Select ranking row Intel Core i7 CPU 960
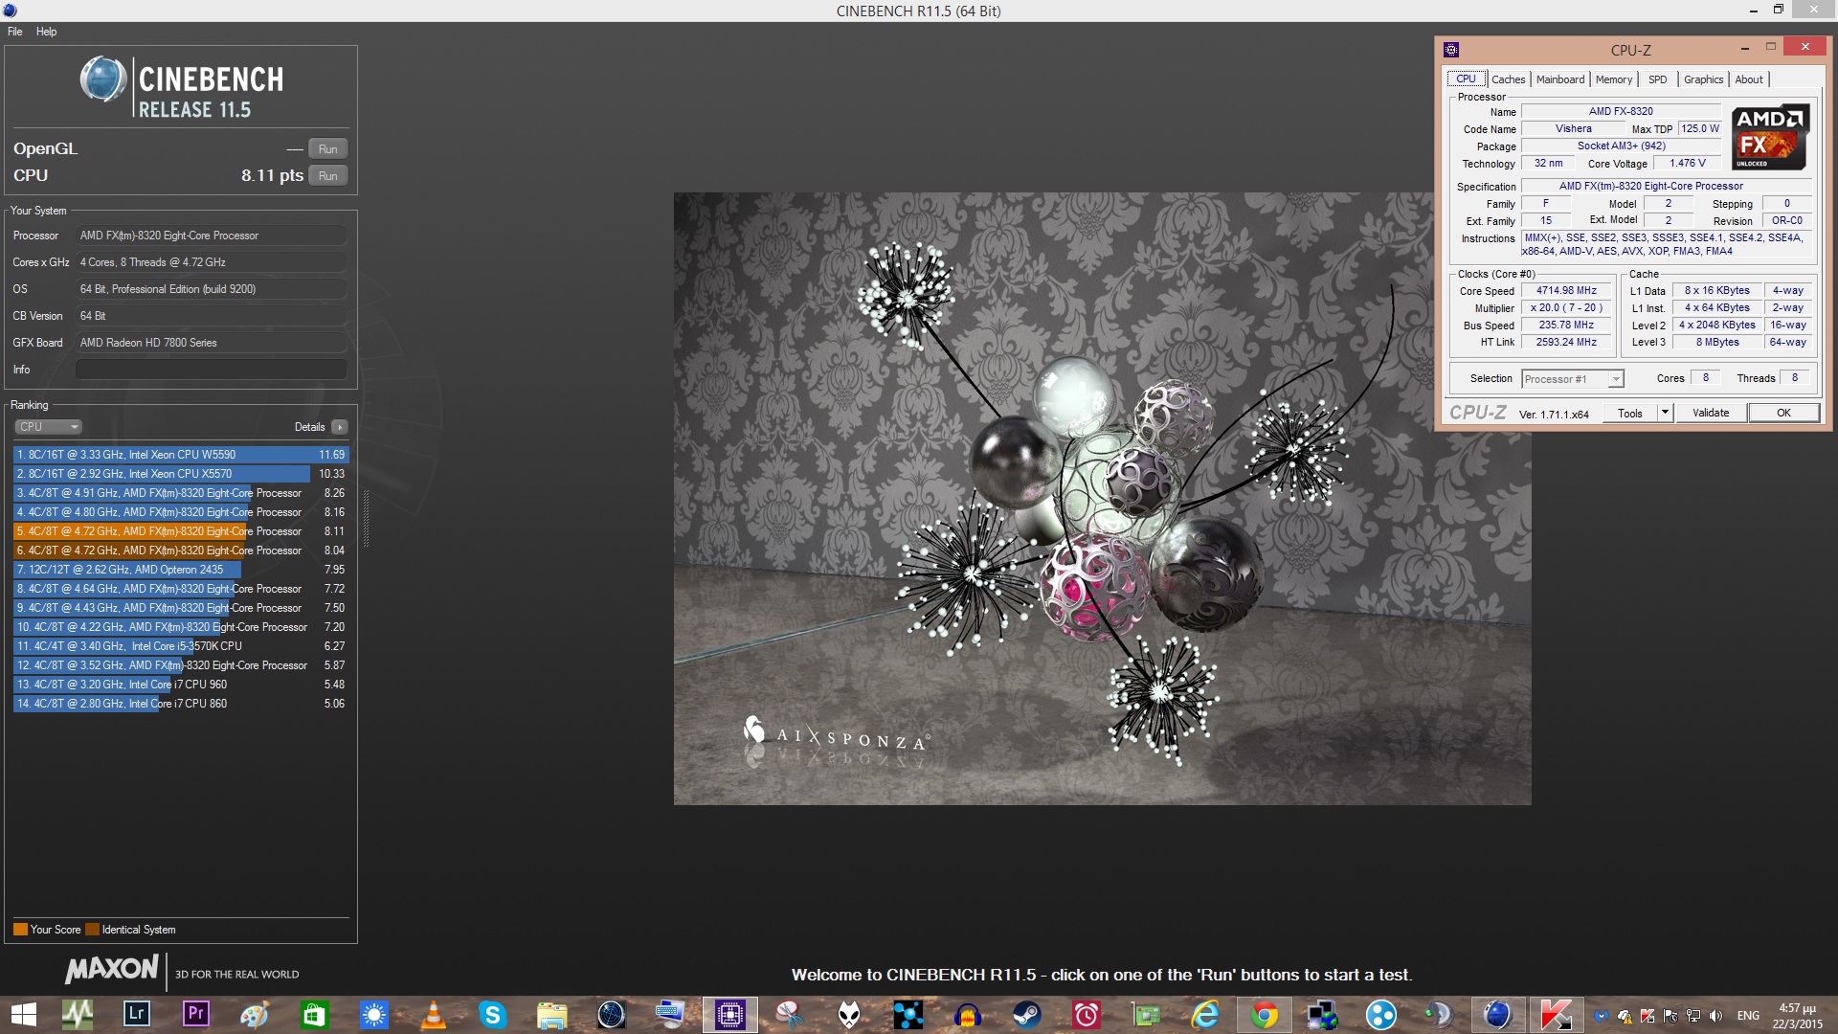Viewport: 1838px width, 1034px height. pos(180,685)
